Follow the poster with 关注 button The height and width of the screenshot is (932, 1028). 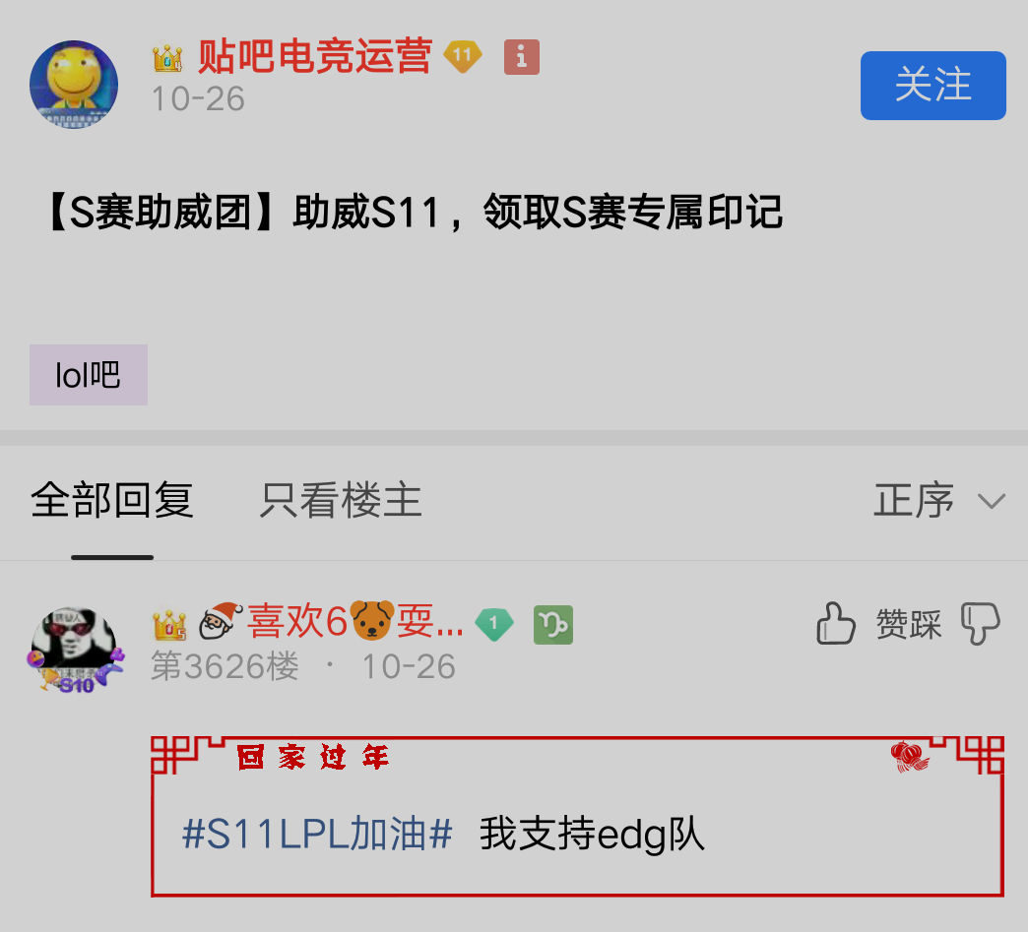click(932, 86)
